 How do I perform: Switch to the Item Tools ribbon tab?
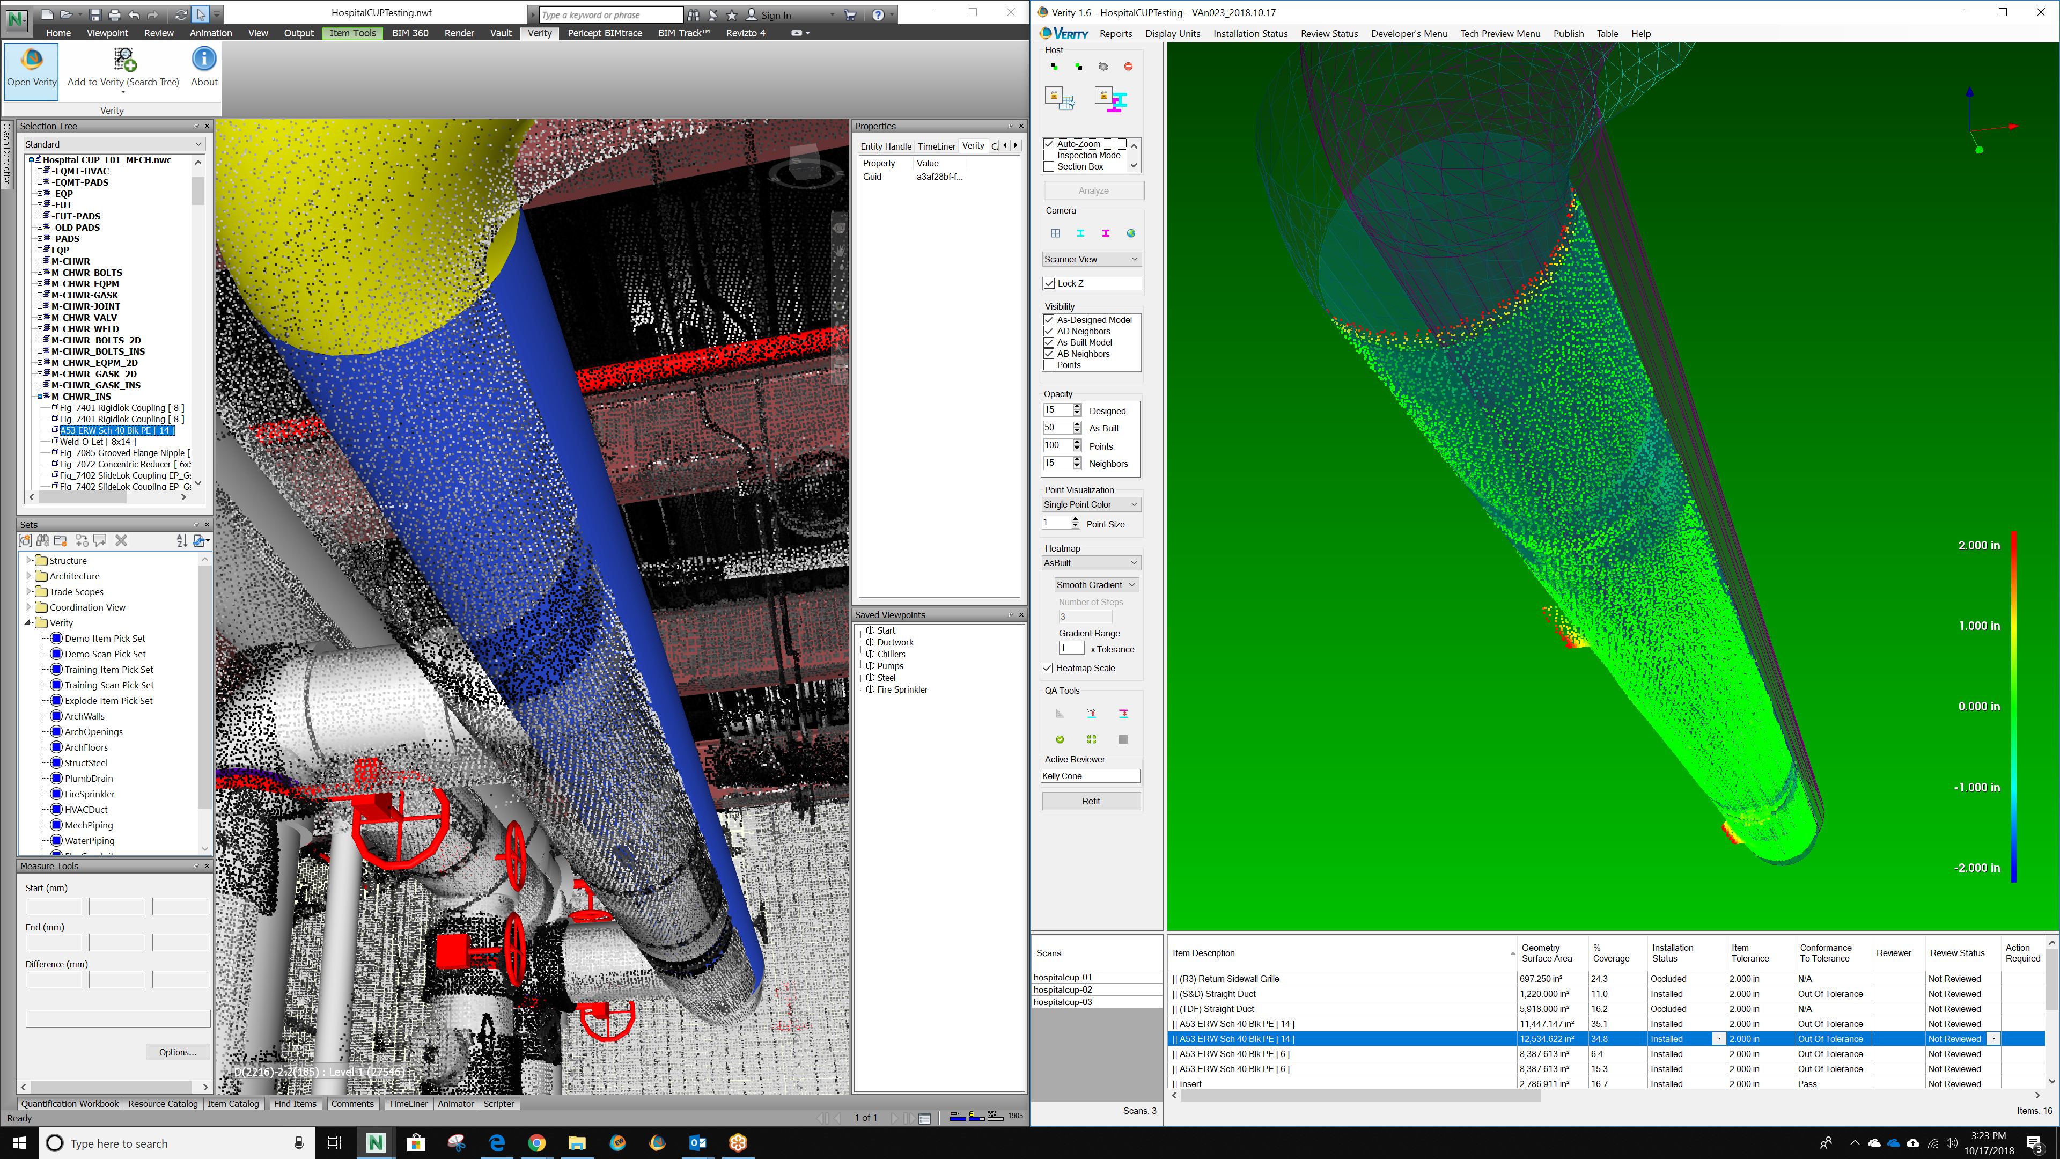(x=352, y=33)
